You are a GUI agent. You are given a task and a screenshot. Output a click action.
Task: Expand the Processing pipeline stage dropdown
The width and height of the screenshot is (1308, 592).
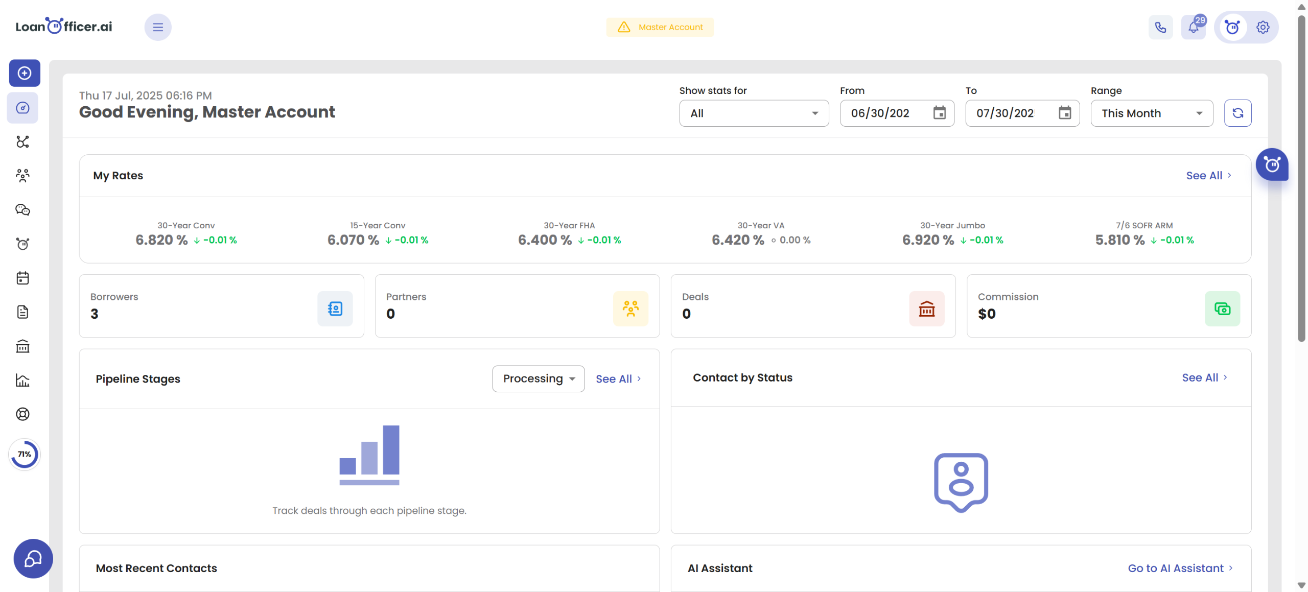pos(538,378)
